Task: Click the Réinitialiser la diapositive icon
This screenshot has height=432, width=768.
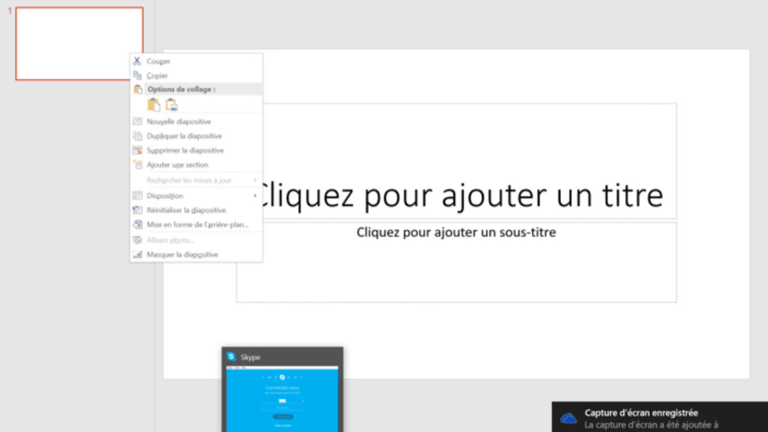Action: pyautogui.click(x=137, y=210)
